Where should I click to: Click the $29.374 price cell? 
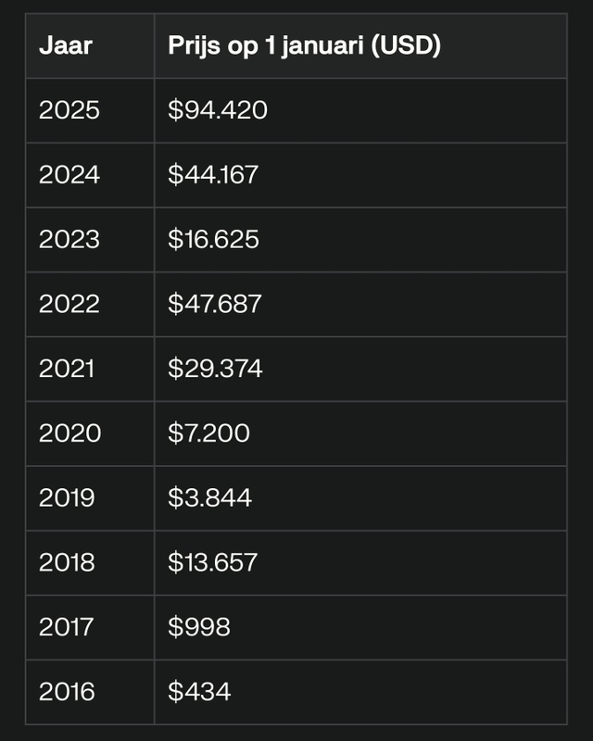click(215, 369)
